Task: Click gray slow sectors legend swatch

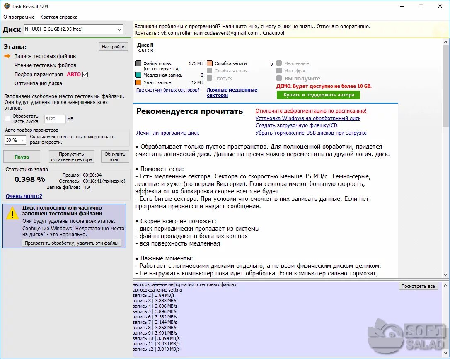Action: click(279, 63)
